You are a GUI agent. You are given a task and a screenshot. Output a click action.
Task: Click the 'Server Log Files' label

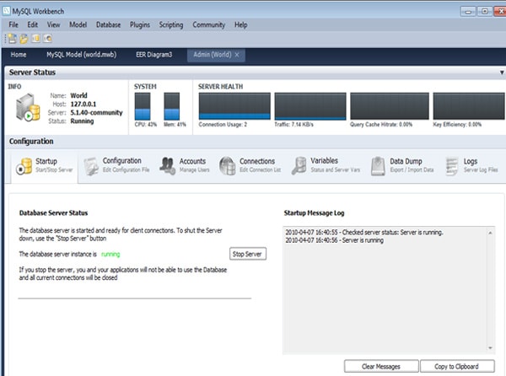tap(481, 170)
